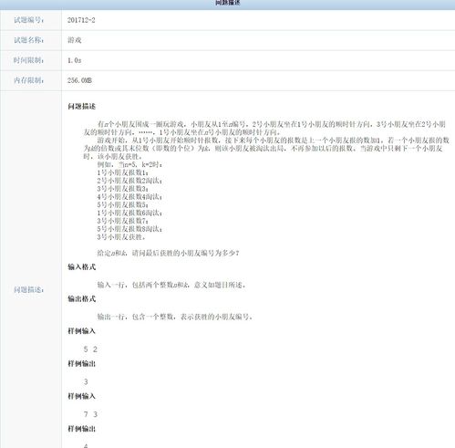Click the 内存限制 row label

[x=28, y=80]
